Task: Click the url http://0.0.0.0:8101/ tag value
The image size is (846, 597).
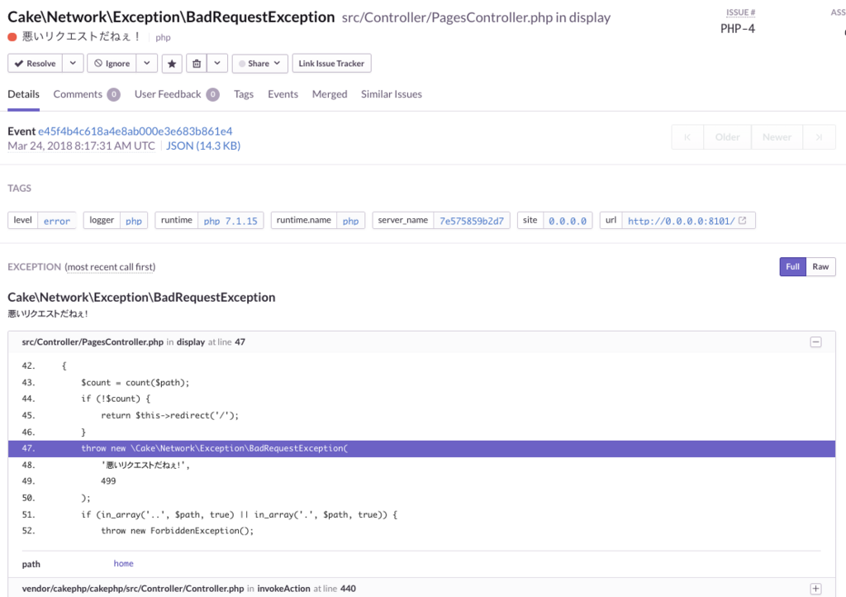Action: [x=681, y=221]
